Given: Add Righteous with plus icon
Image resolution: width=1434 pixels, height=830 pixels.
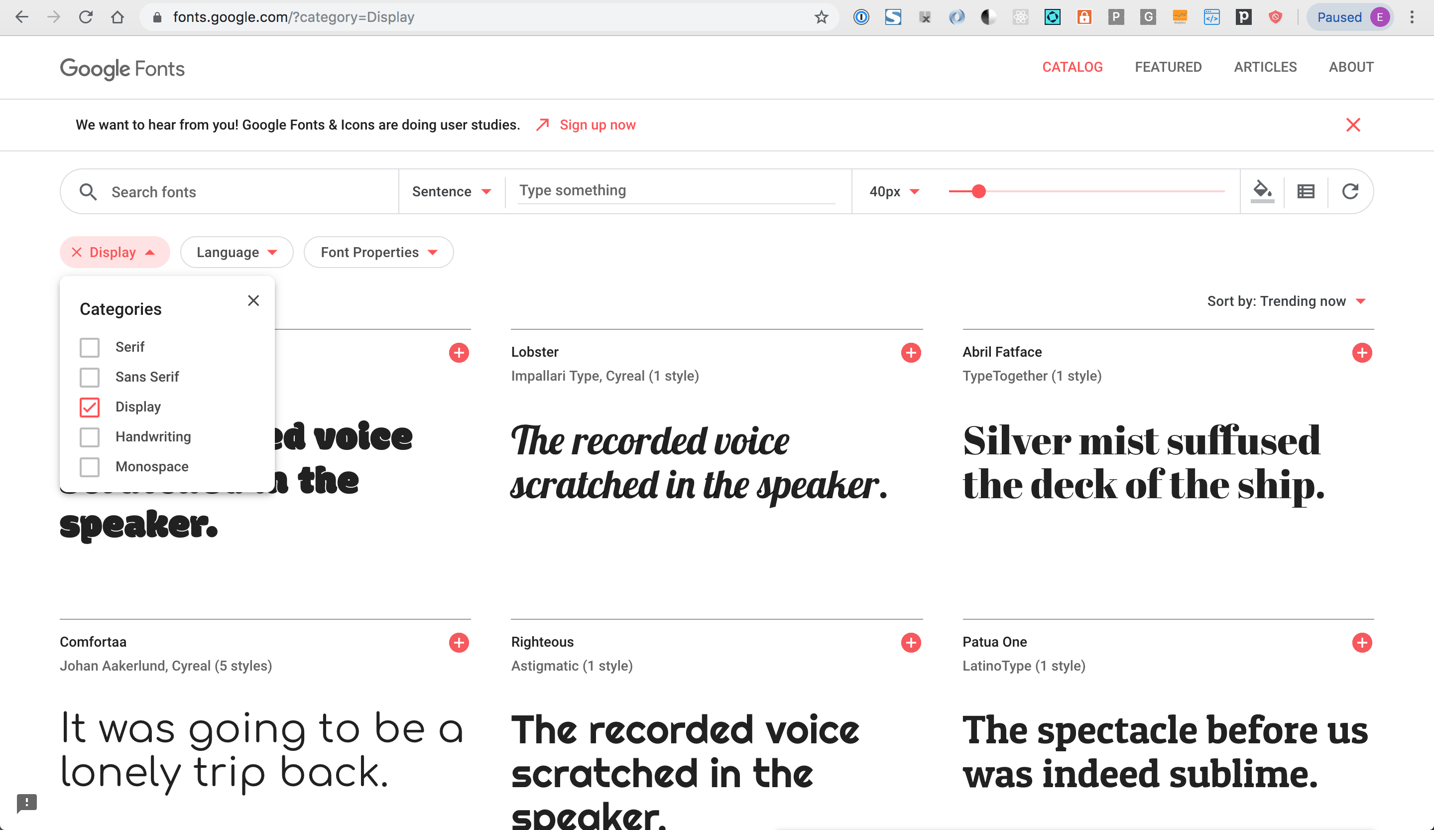Looking at the screenshot, I should click(x=911, y=643).
